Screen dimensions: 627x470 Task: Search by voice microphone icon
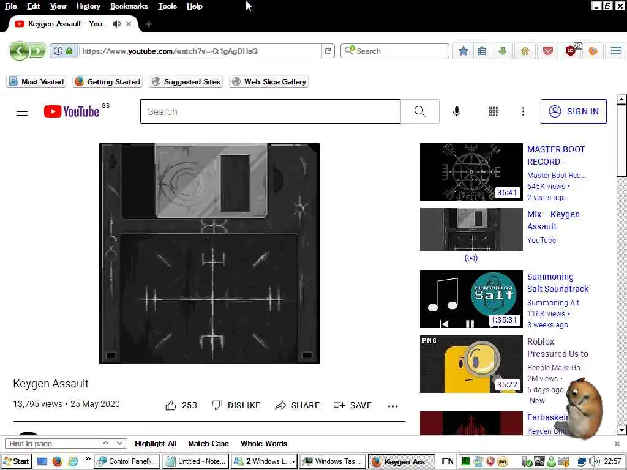(456, 111)
